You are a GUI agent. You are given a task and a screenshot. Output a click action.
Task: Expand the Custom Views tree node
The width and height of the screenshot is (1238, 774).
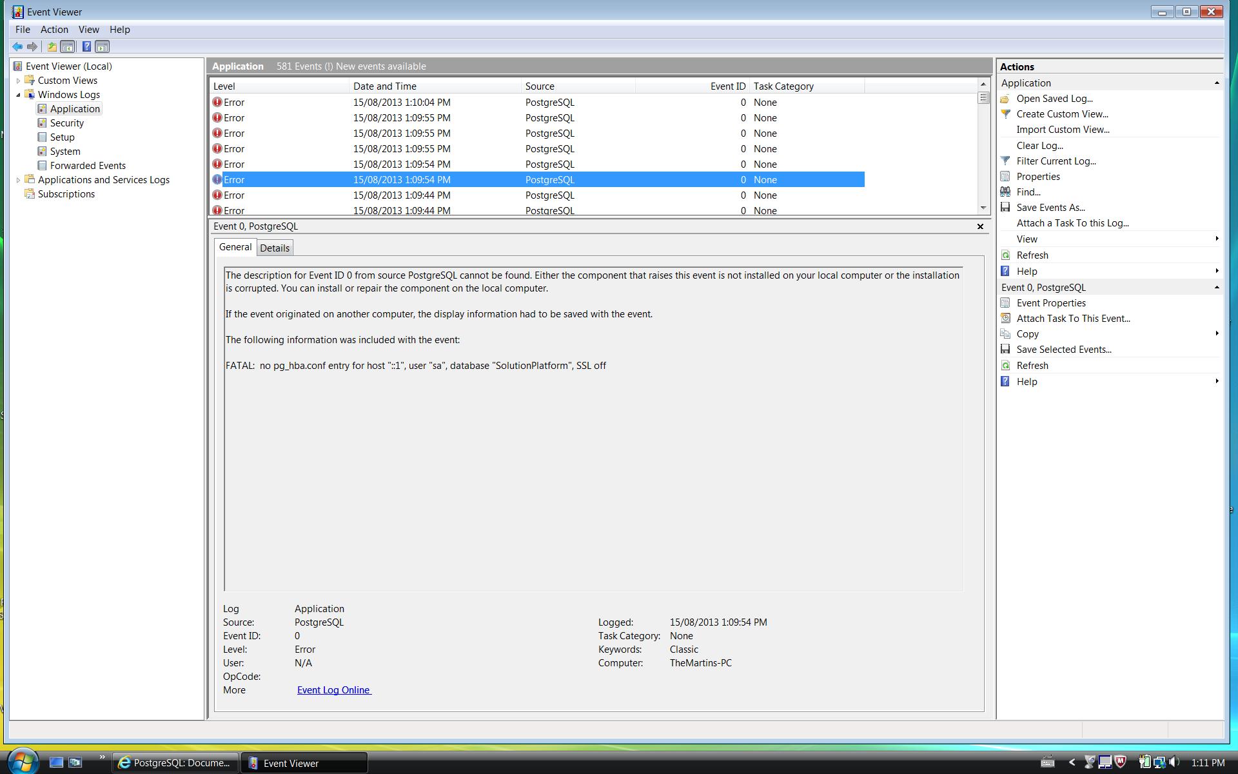tap(18, 81)
